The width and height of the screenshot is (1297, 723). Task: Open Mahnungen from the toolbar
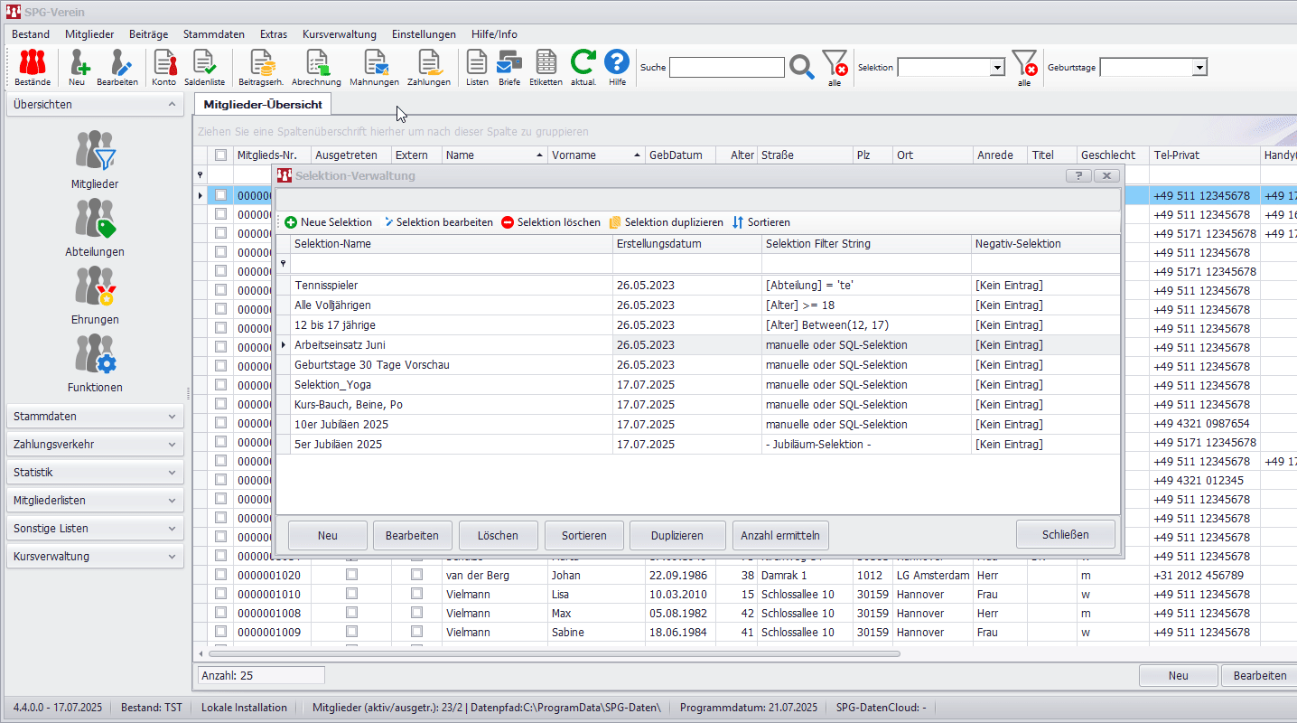(374, 67)
